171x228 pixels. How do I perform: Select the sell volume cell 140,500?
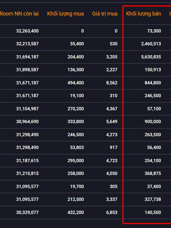pyautogui.click(x=153, y=212)
